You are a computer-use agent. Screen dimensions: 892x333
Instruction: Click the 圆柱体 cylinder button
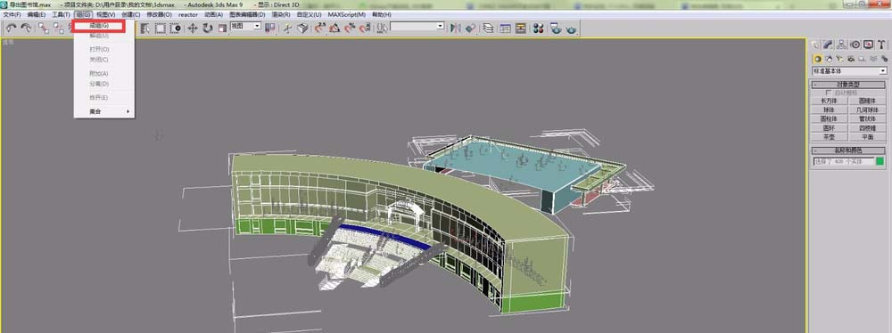pos(829,119)
